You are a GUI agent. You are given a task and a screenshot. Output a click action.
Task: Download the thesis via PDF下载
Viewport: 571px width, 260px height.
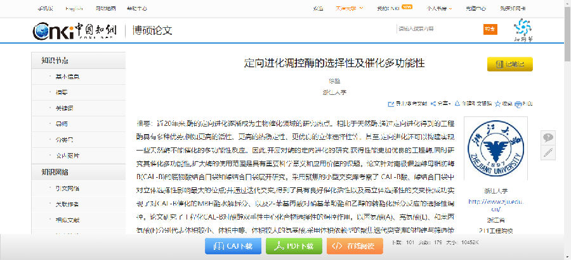pos(294,246)
